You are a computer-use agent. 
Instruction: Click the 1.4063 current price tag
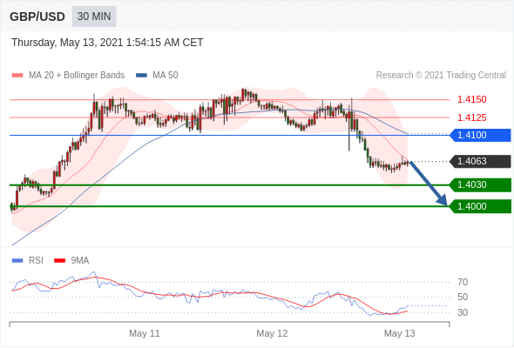480,162
